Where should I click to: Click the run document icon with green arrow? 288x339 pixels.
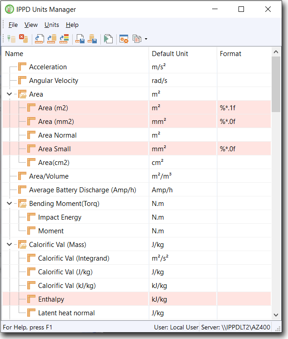point(108,39)
